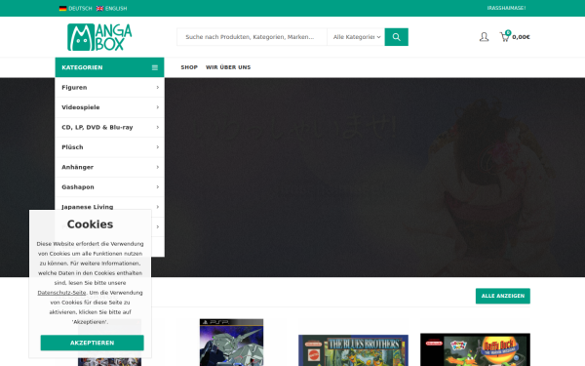
Task: Open the Japanese Living category
Action: coord(88,207)
